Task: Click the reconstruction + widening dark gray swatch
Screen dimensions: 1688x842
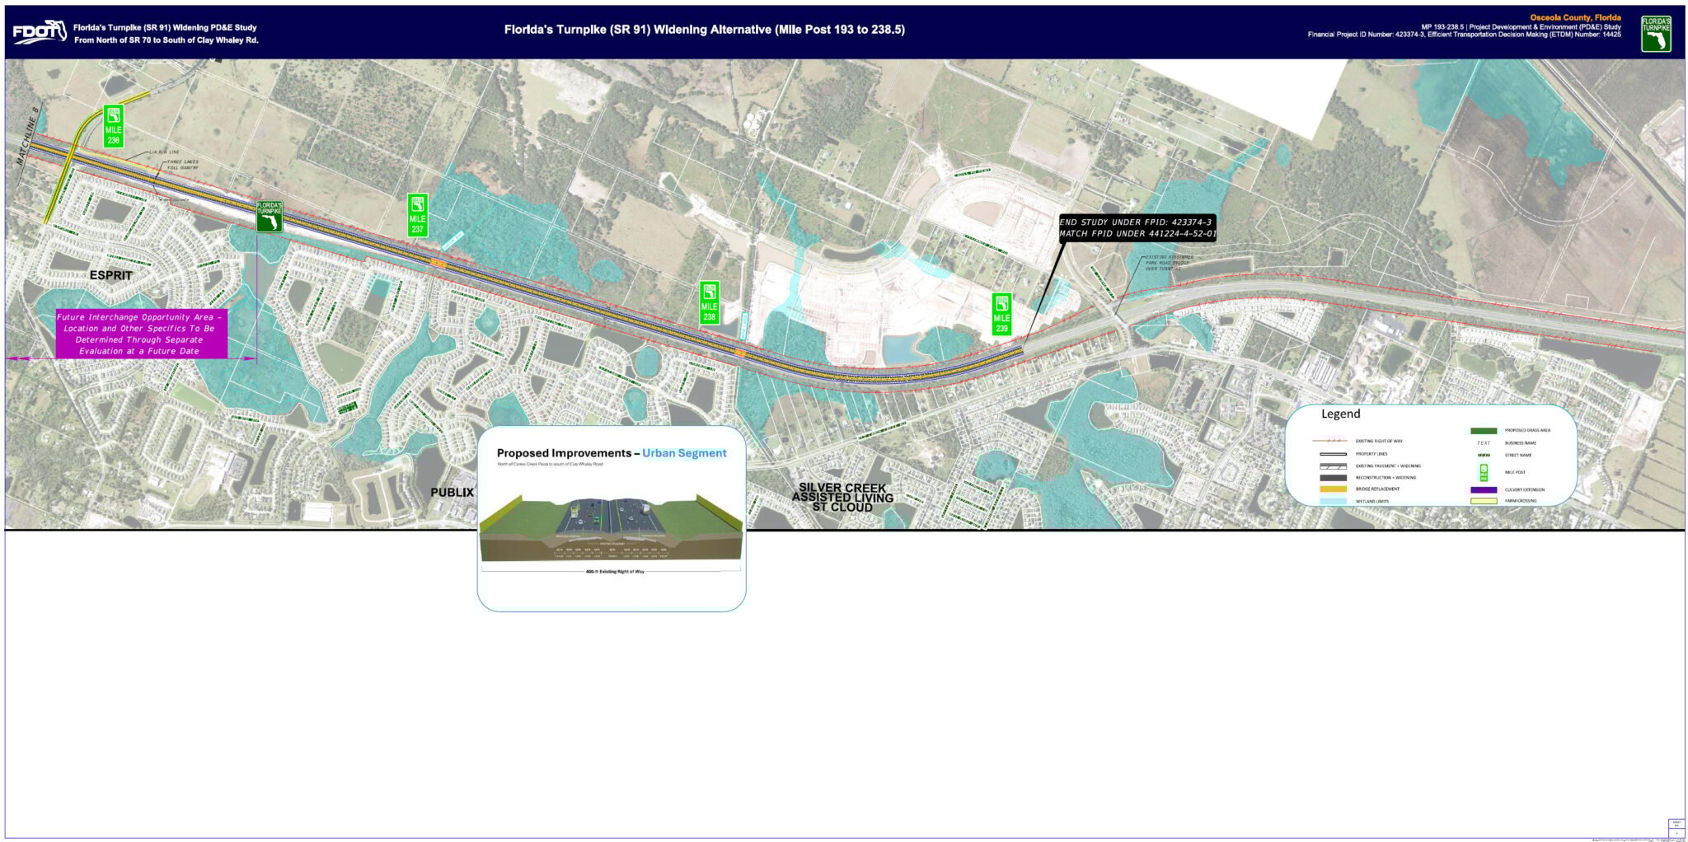Action: [x=1333, y=478]
